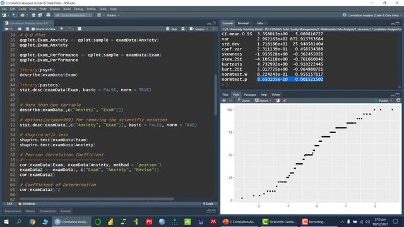Open the (Untitled) section navigator in status bar
Viewport: 404px width, 227px height.
pos(28,204)
